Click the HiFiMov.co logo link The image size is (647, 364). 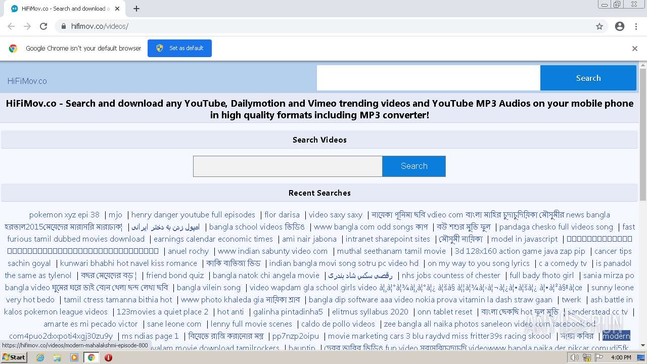pos(27,81)
